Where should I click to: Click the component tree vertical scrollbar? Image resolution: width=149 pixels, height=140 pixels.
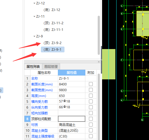[99, 35]
